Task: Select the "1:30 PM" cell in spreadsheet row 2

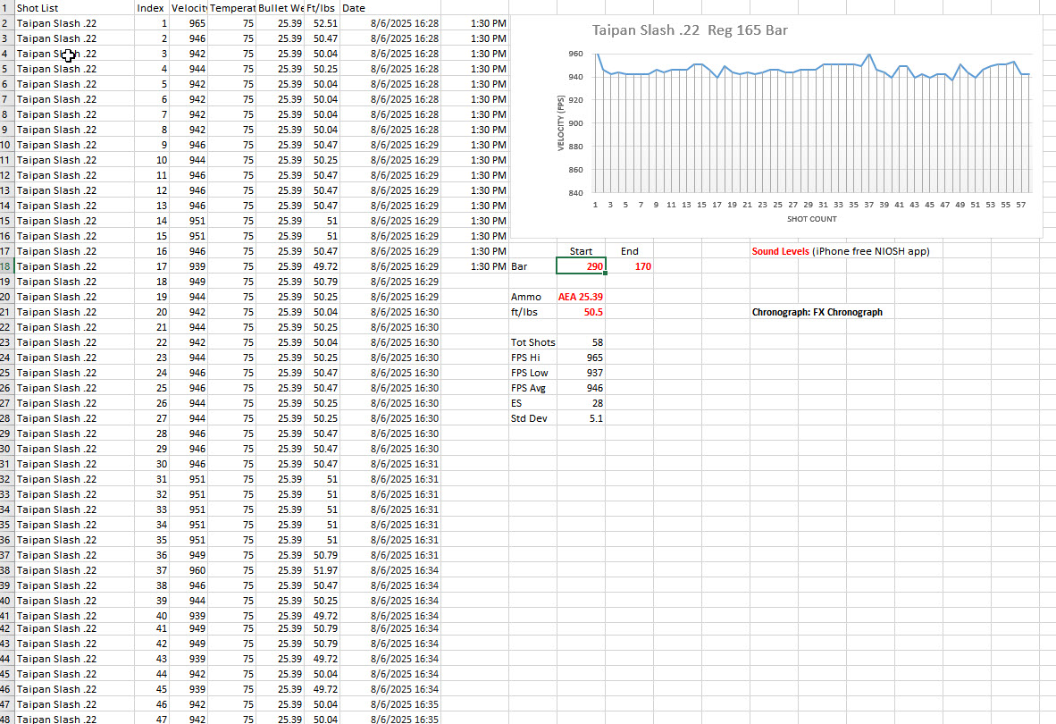Action: pyautogui.click(x=474, y=23)
